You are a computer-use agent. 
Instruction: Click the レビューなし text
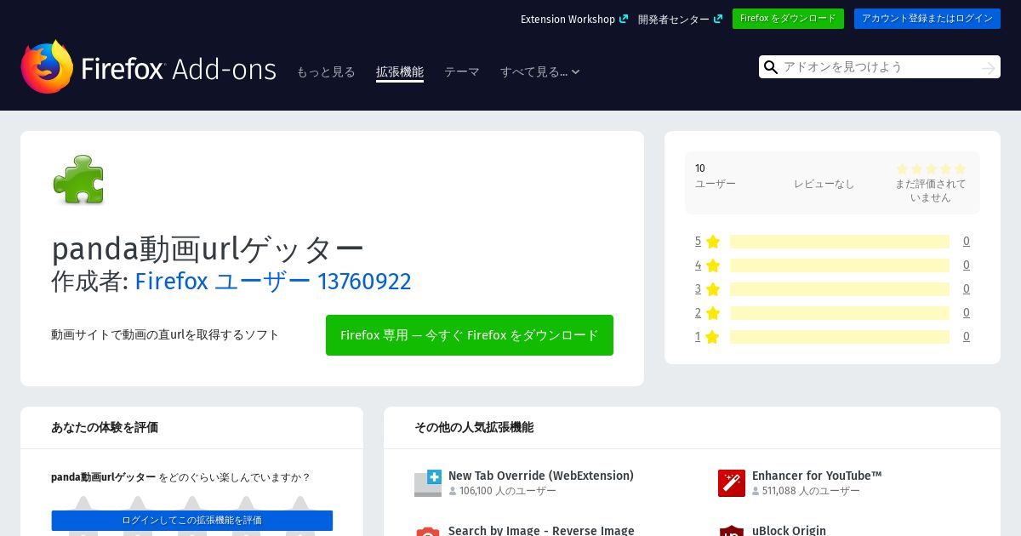(824, 184)
